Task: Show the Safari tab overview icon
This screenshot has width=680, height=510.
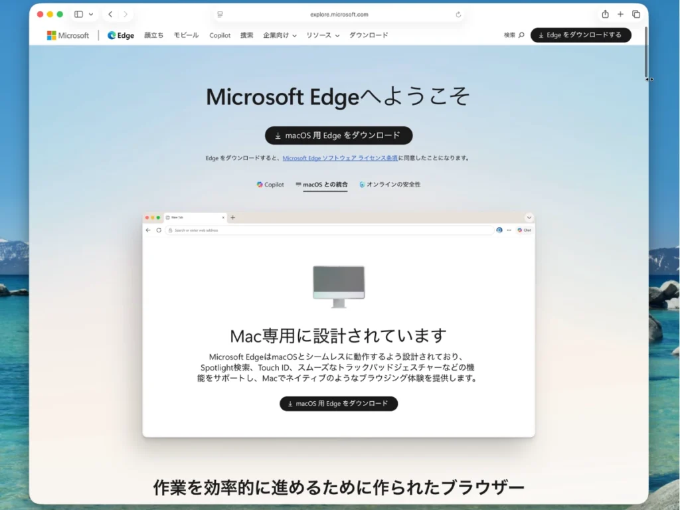Action: pos(636,15)
